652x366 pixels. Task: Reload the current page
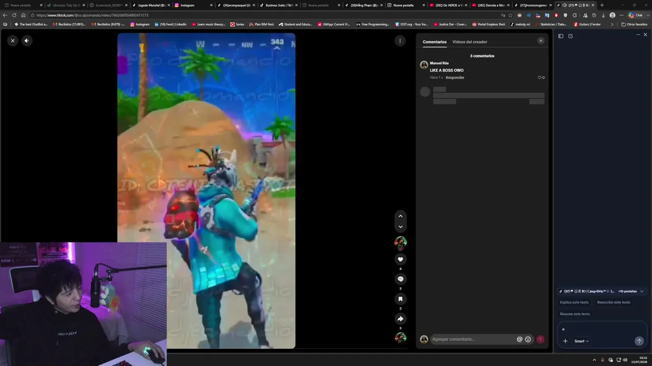[14, 15]
